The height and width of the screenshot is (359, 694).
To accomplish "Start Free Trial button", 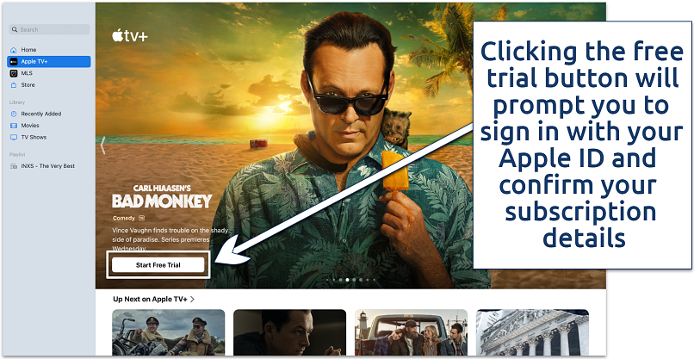I will pos(158,265).
